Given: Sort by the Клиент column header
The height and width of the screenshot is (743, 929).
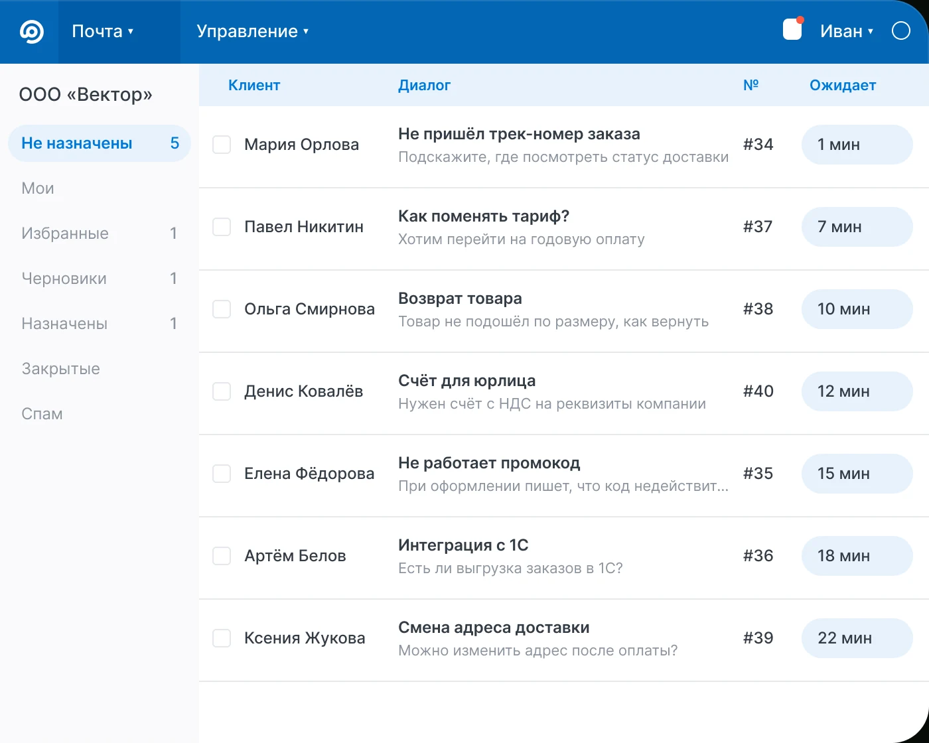Looking at the screenshot, I should 254,85.
